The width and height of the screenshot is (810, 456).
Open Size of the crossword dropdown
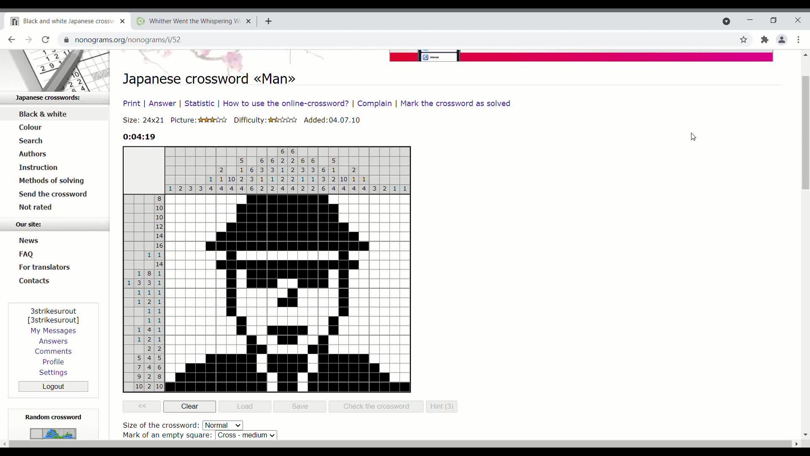[222, 425]
